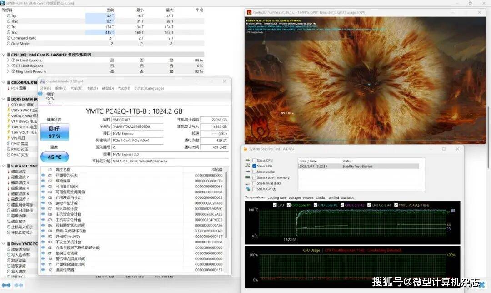Click the status dot for attribute 01 严重警告标志
Screen dimensions: 491x293
tap(43, 175)
